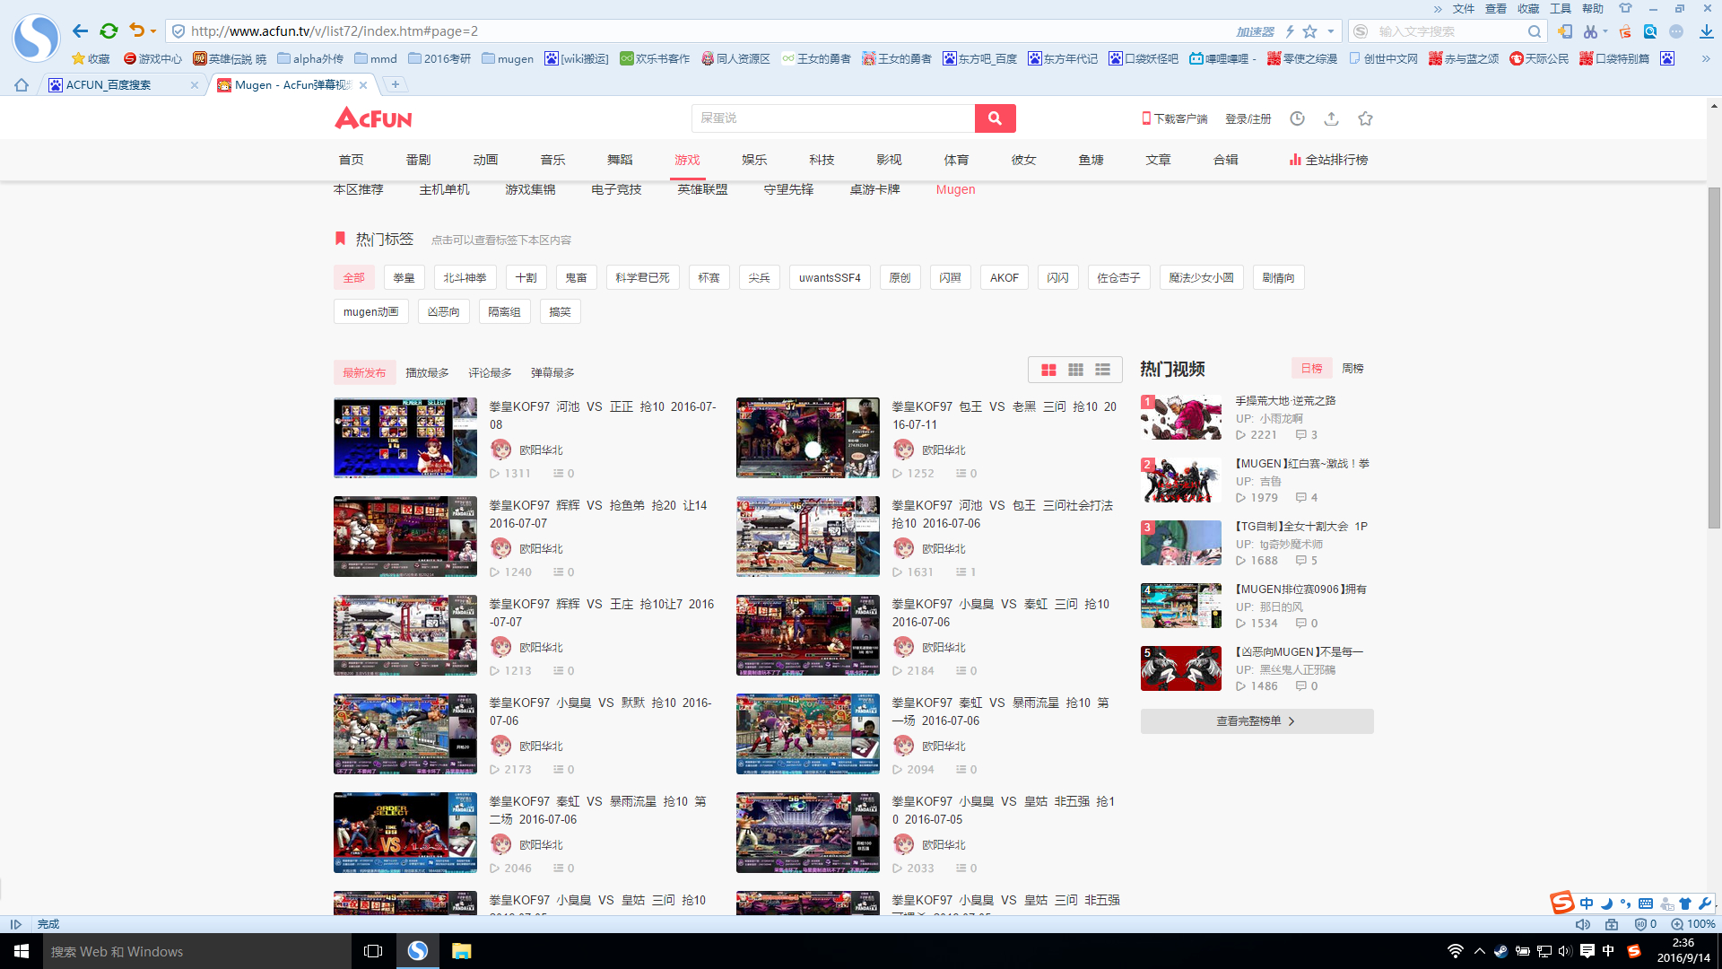This screenshot has height=969, width=1722.
Task: Click the undo closed-tab arrow icon
Action: point(136,31)
